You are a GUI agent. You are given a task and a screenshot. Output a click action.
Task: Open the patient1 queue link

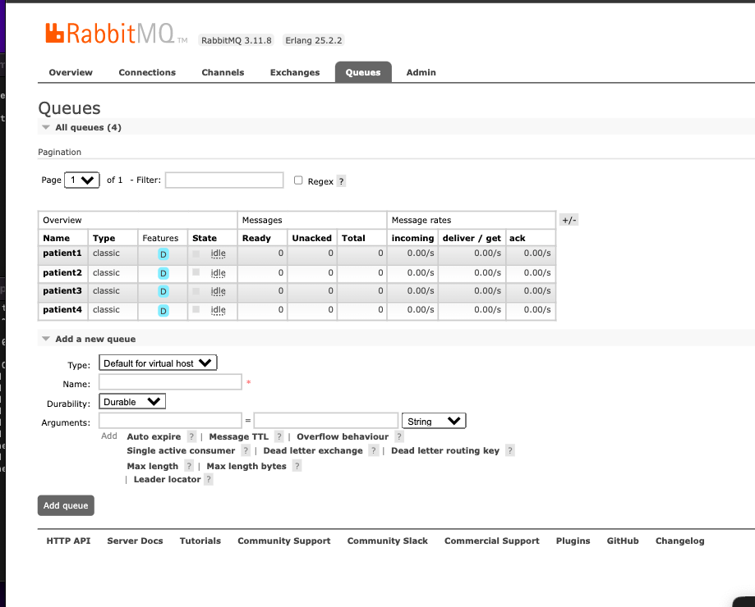point(62,253)
